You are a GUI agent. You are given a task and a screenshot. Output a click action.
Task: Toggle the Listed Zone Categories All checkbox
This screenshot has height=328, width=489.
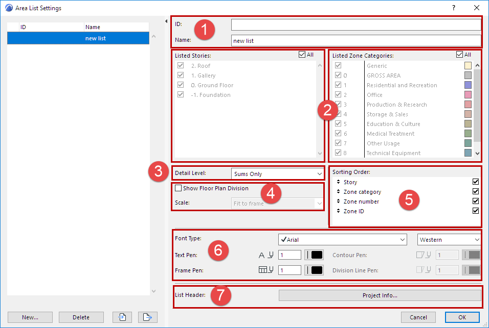(459, 55)
